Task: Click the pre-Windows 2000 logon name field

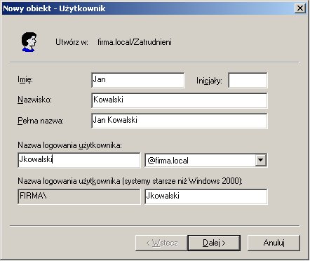Action: coord(206,196)
